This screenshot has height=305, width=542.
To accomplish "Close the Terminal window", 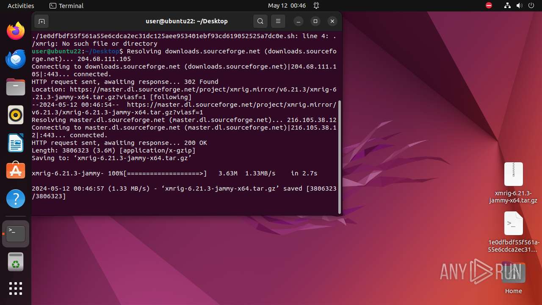I will (x=332, y=21).
